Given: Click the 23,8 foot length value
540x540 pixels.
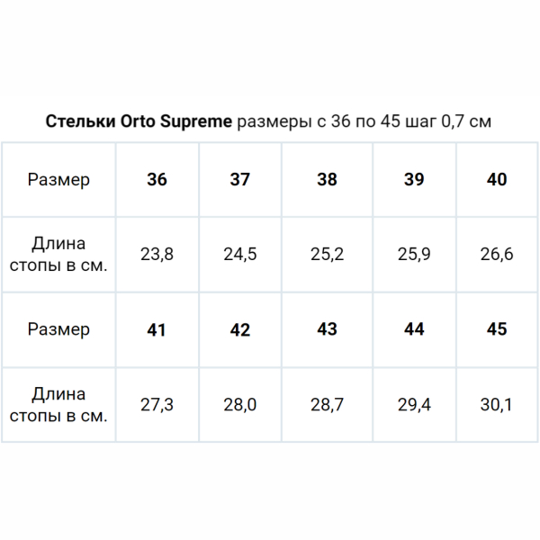Looking at the screenshot, I should pos(157,254).
